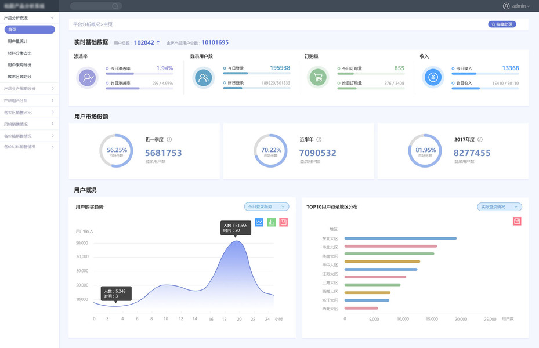The height and width of the screenshot is (348, 539).
Task: Click save icon on TOP10 region chart
Action: click(517, 221)
